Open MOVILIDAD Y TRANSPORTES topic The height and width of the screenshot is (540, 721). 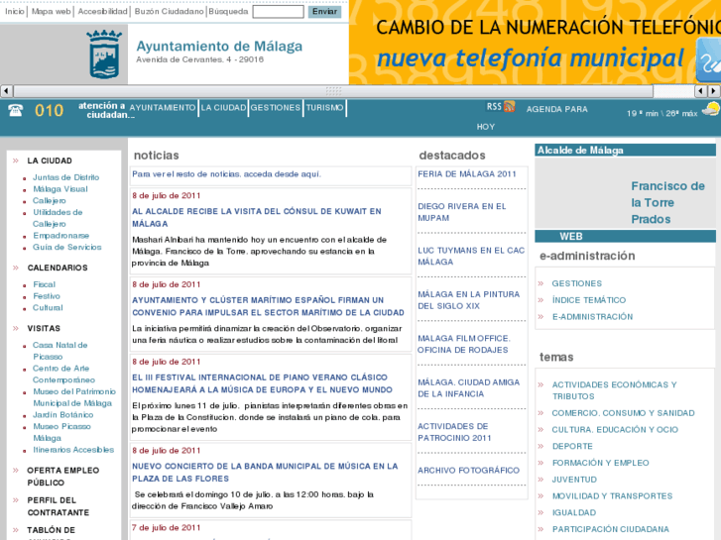click(x=612, y=495)
